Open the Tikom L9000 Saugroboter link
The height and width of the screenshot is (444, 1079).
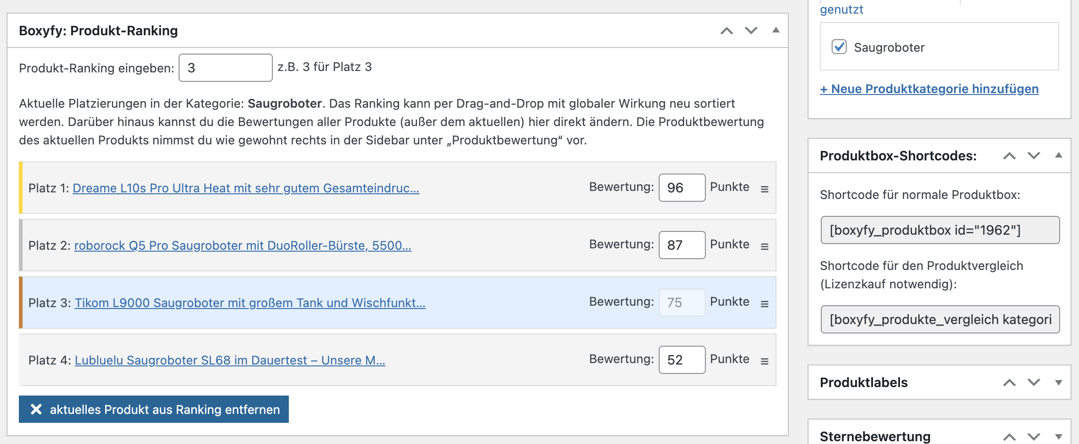(x=250, y=303)
